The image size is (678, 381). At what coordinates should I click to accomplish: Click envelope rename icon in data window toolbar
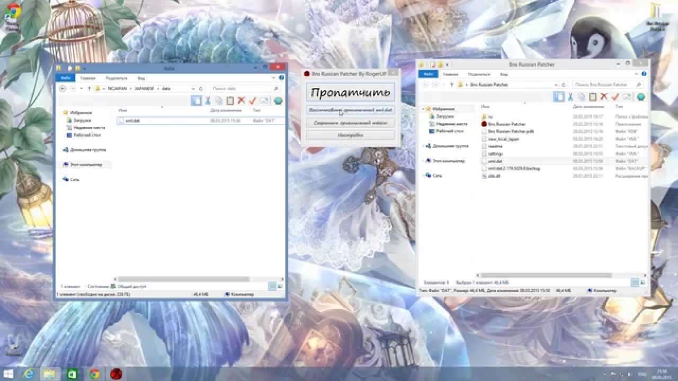[264, 101]
